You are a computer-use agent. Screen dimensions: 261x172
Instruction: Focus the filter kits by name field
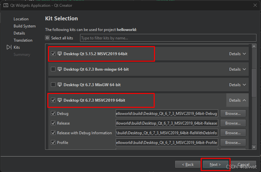point(168,38)
